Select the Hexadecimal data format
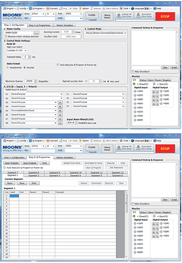The width and height of the screenshot is (182, 263). coord(8,68)
